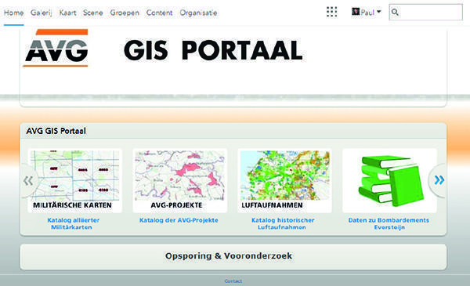Open the Contact link in footer
The height and width of the screenshot is (286, 470).
click(x=233, y=281)
